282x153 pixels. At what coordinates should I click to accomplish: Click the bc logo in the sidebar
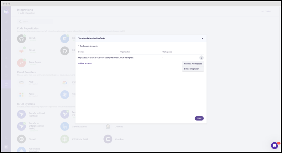[6, 12]
